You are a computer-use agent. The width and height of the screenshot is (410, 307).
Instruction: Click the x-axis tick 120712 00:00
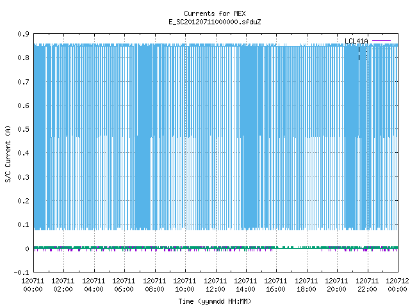397,285
